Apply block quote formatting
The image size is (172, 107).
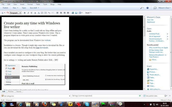click(x=49, y=13)
